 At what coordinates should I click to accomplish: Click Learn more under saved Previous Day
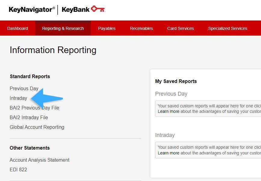(168, 111)
